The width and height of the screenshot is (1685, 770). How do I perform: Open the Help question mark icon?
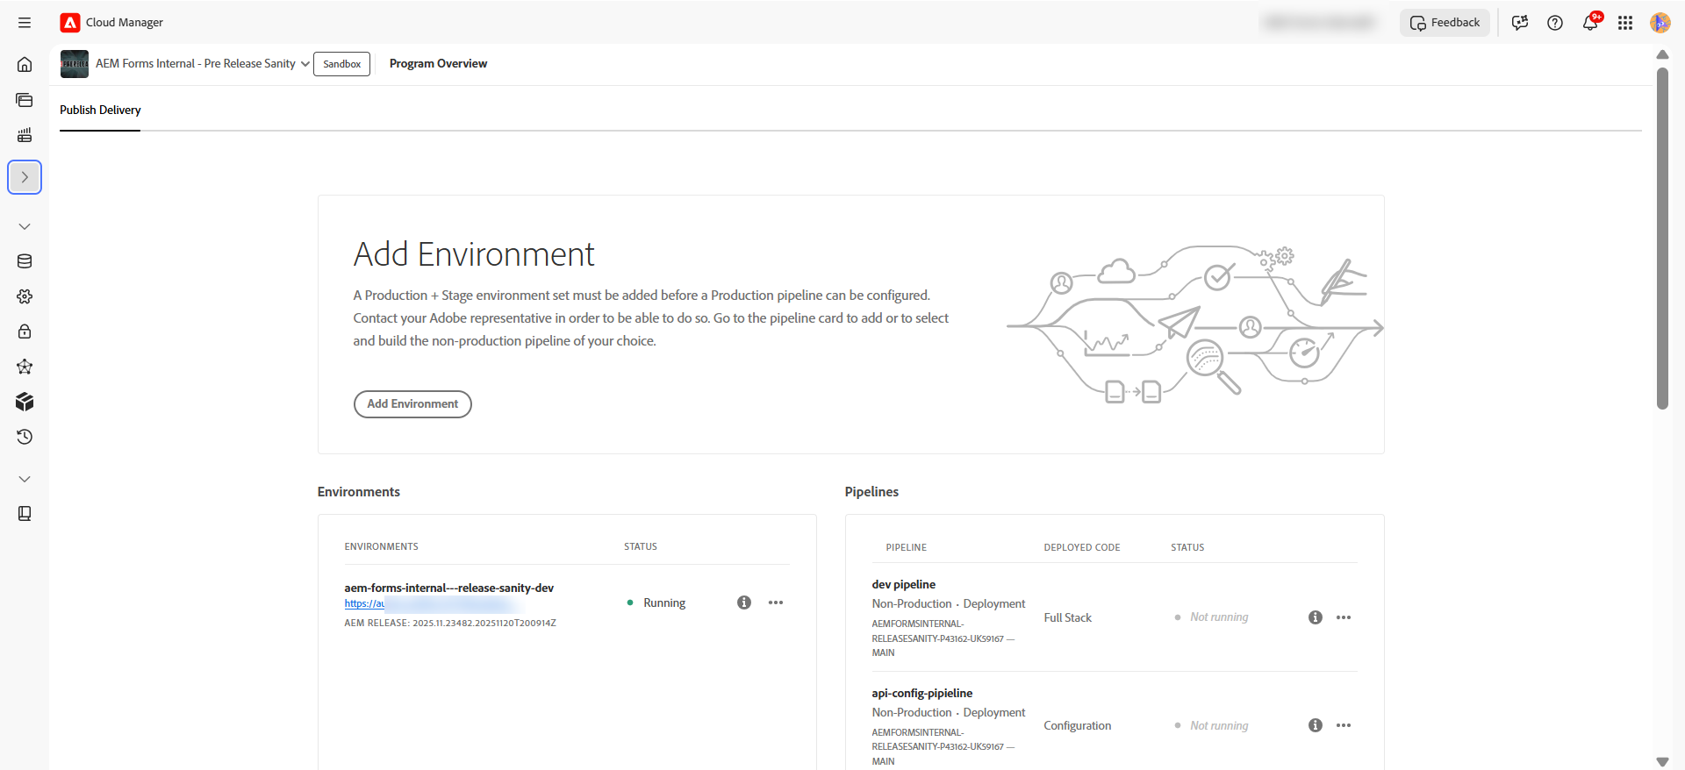click(x=1554, y=23)
